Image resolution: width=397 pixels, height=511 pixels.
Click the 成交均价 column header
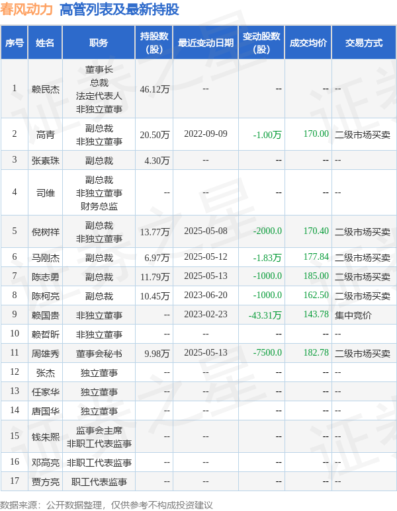(308, 43)
